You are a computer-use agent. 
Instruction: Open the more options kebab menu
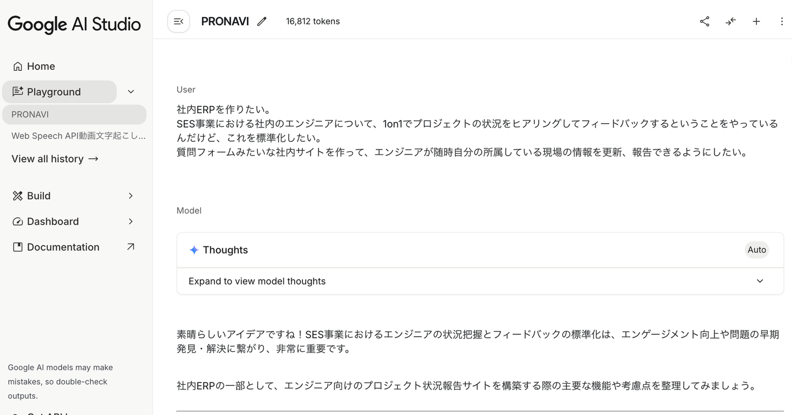(782, 21)
